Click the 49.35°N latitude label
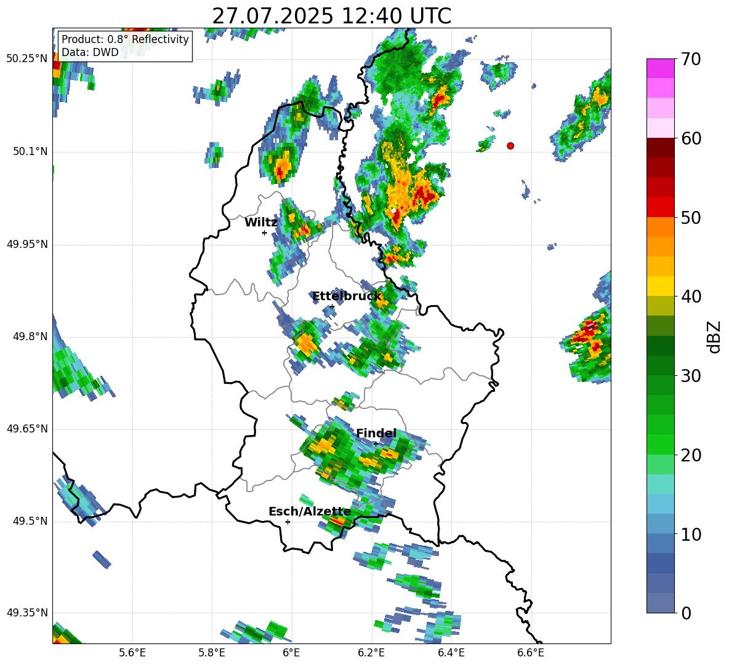This screenshot has width=729, height=665. pos(27,613)
